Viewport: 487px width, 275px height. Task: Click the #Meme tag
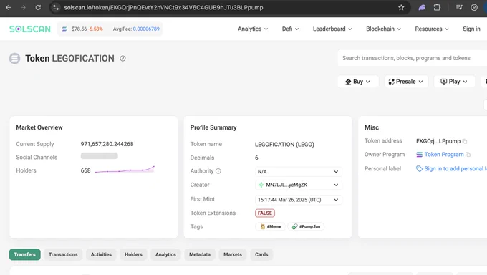[x=271, y=226]
